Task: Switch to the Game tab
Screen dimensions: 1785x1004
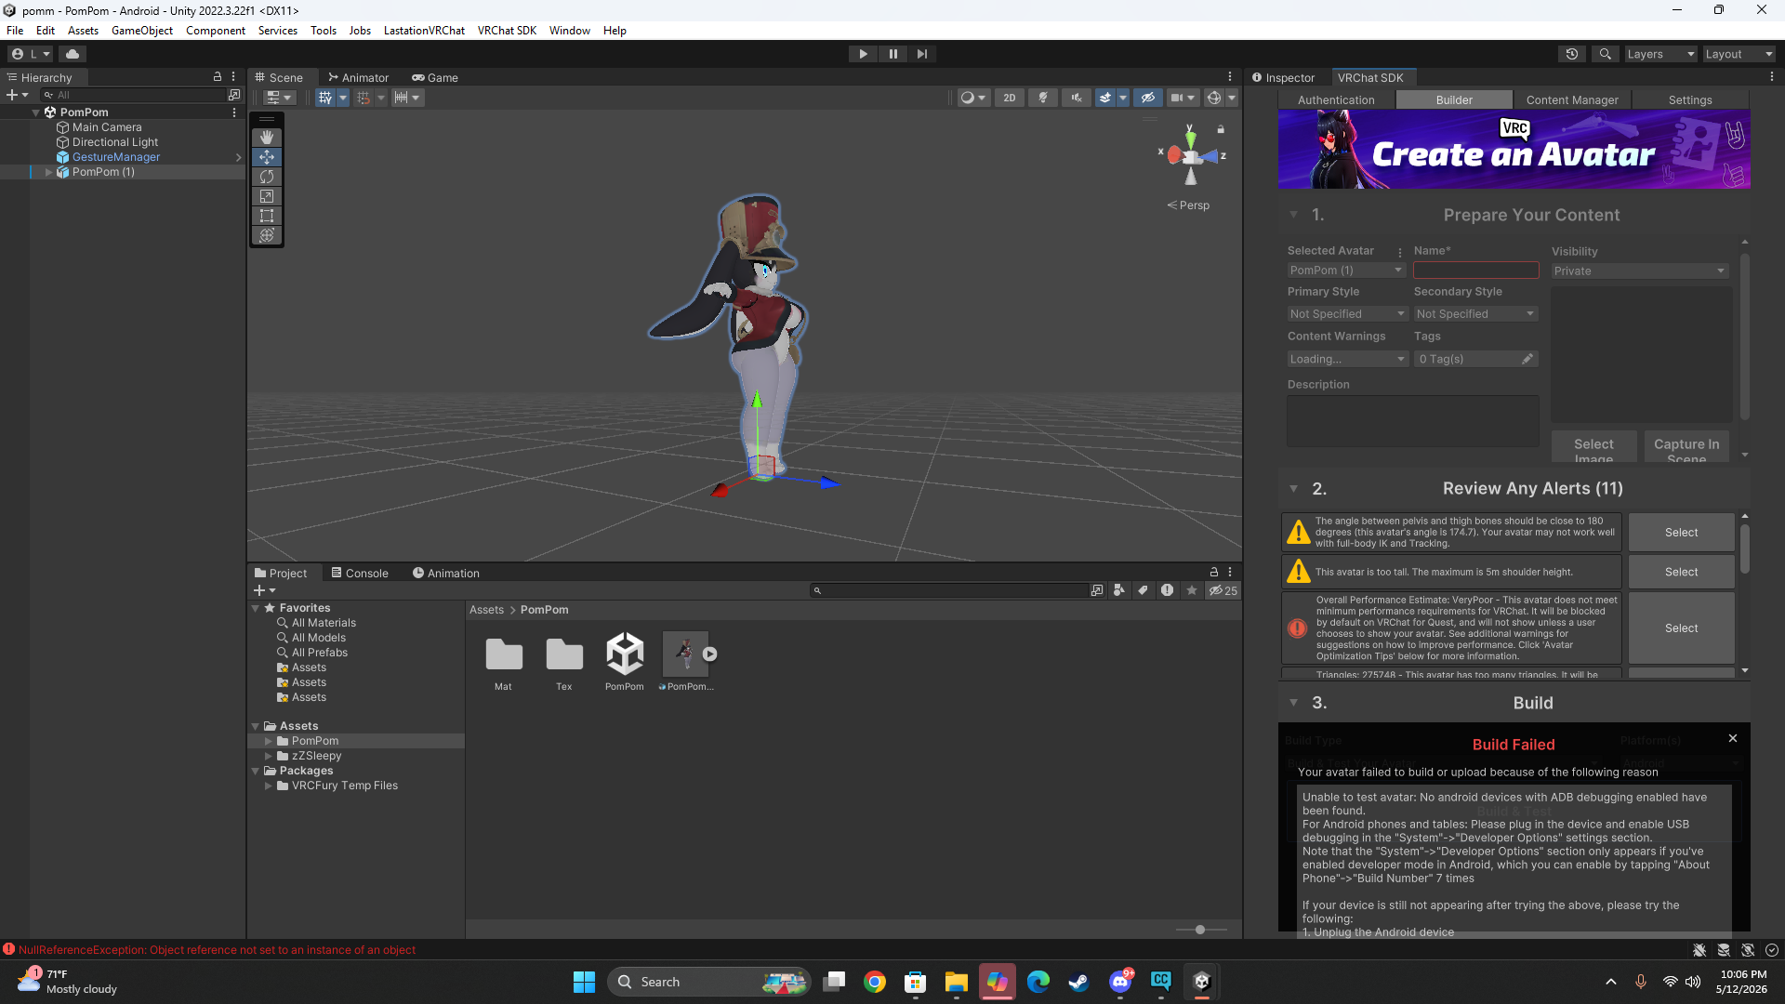Action: 435,78
